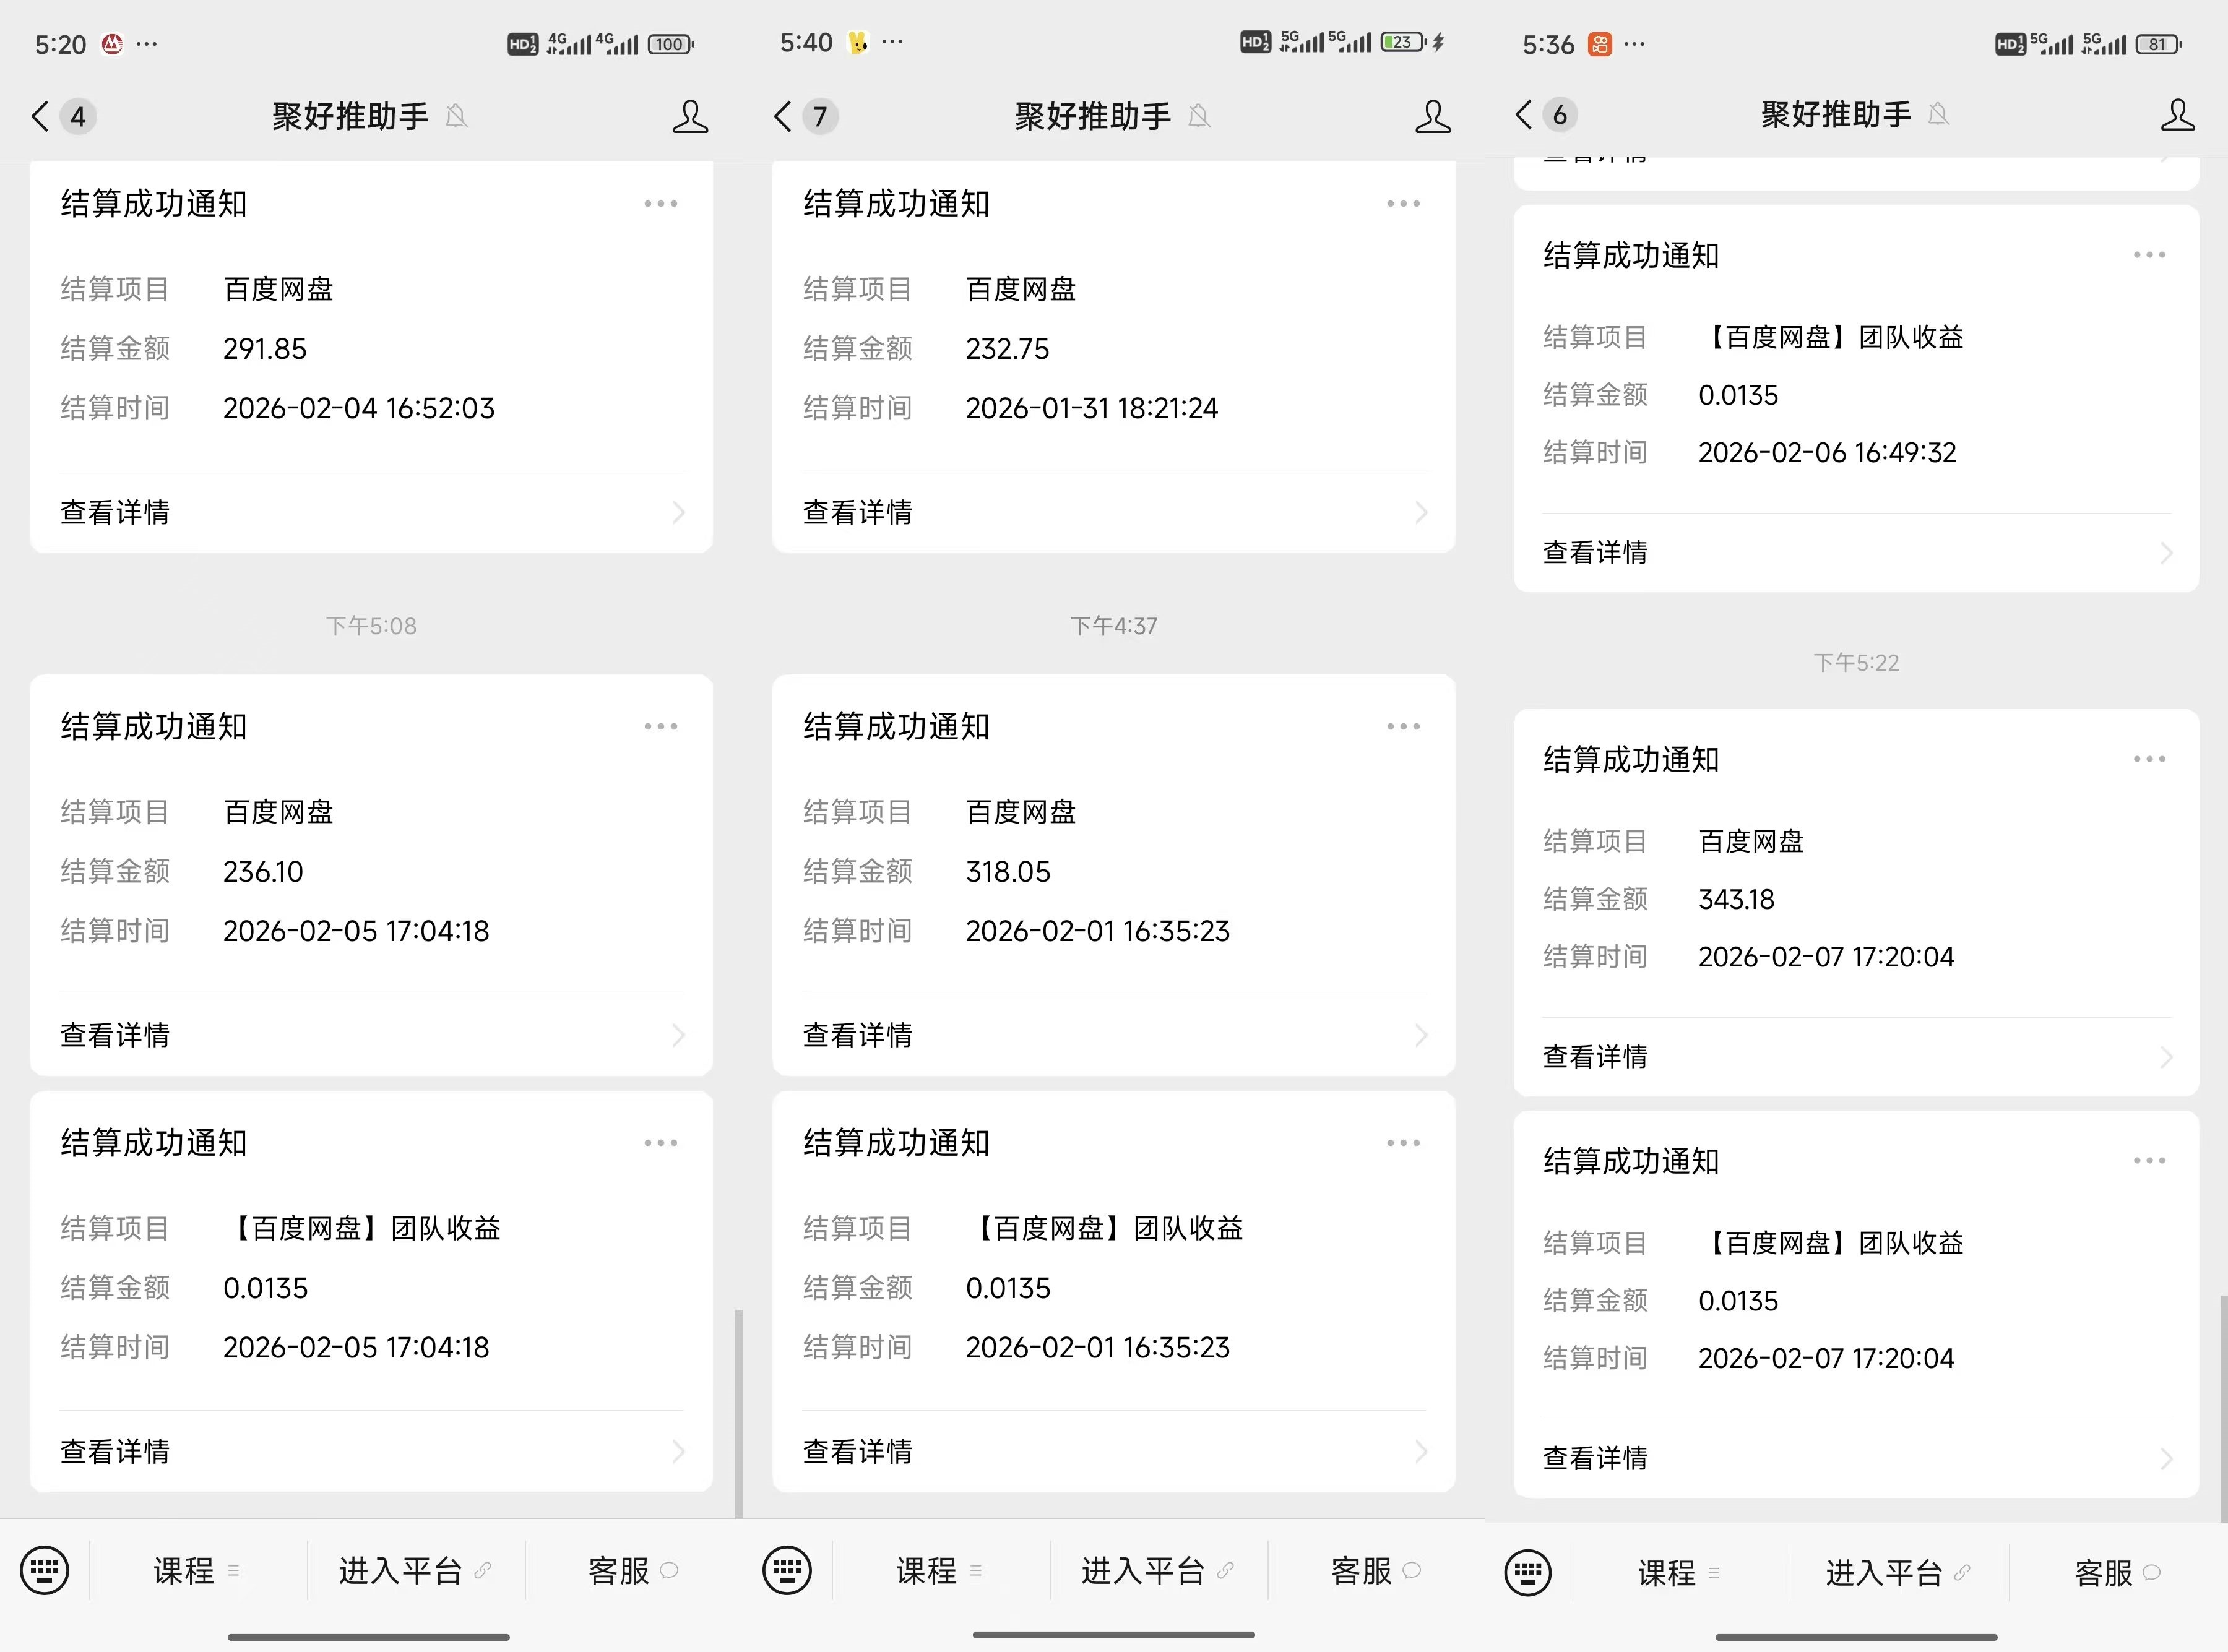Viewport: 2228px width, 1652px height.
Task: Open more options on 291.85 settlement card
Action: point(661,203)
